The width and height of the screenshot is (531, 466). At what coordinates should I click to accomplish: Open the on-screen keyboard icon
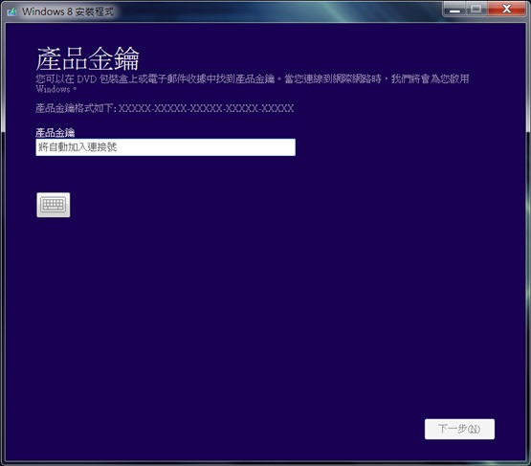click(54, 205)
